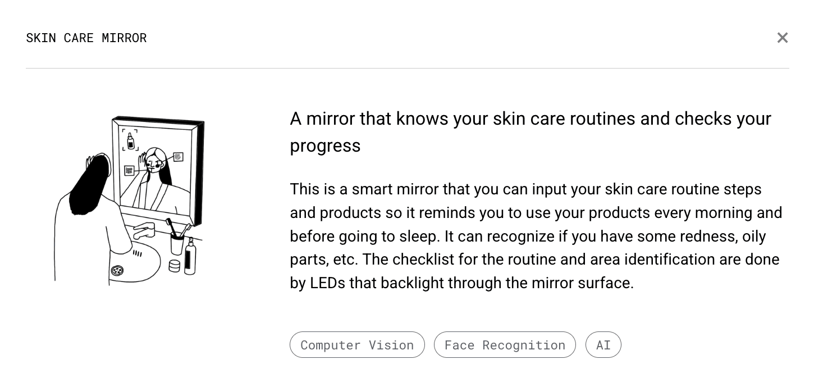The image size is (814, 382).
Task: Toggle the AI tag chip
Action: [x=603, y=344]
